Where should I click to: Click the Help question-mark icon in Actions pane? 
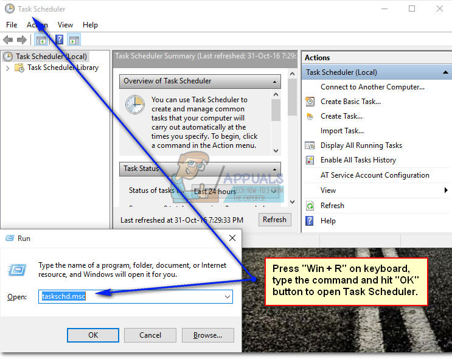pos(309,221)
